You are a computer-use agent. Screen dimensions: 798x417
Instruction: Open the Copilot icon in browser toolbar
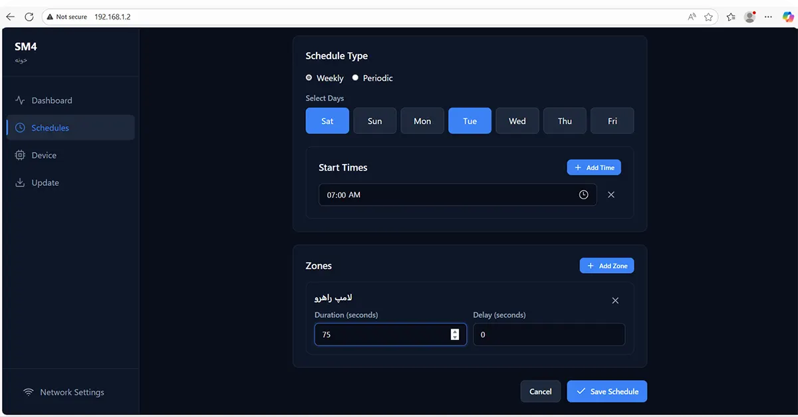(x=787, y=17)
